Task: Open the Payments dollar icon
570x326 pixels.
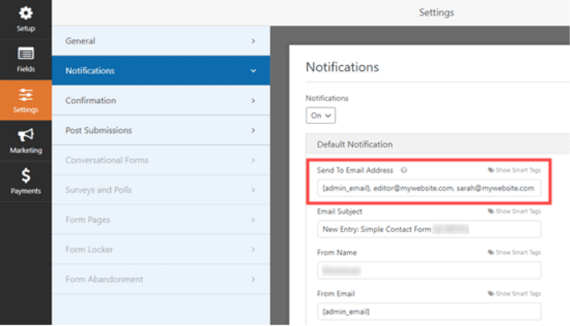Action: (26, 176)
